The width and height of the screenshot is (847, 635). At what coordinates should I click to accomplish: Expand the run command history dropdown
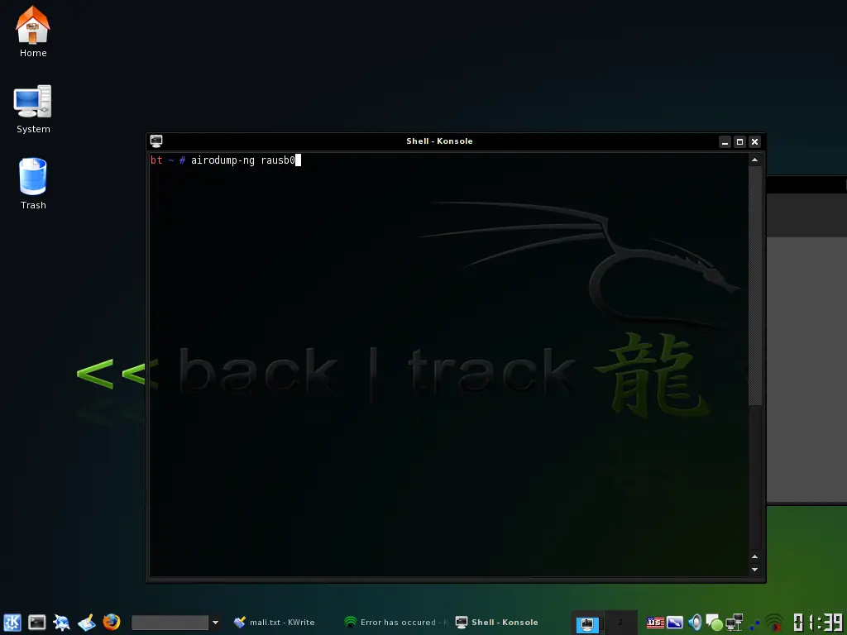(215, 623)
